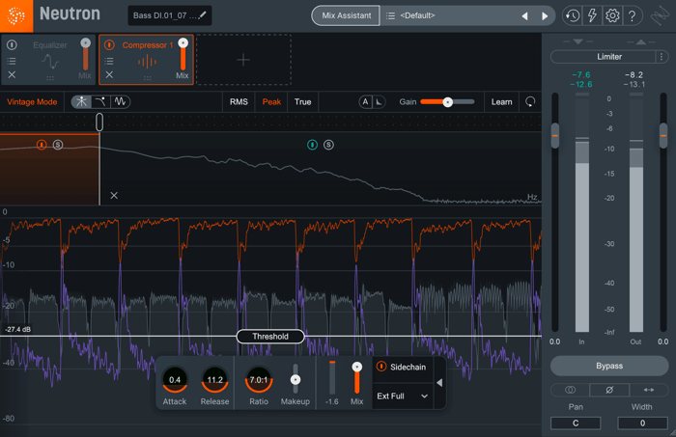Image resolution: width=676 pixels, height=437 pixels.
Task: Open Compressor 1 module preset list icon
Action: click(x=109, y=61)
